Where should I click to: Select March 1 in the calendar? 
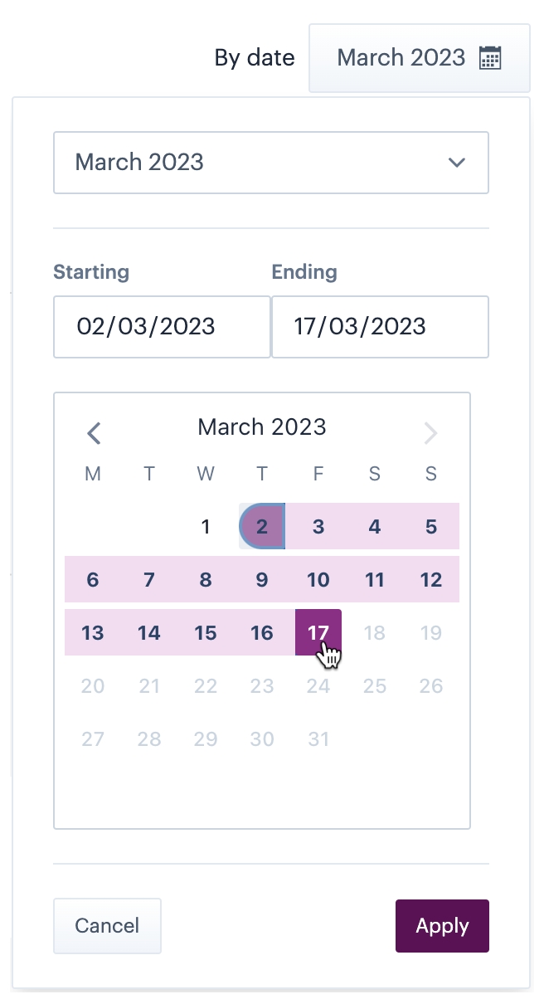click(x=206, y=526)
